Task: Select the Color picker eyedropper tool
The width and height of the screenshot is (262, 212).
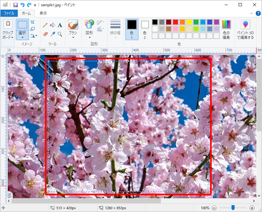Action: 52,34
